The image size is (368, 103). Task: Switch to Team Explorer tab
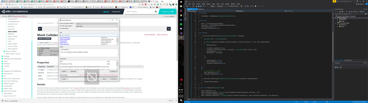point(348,60)
